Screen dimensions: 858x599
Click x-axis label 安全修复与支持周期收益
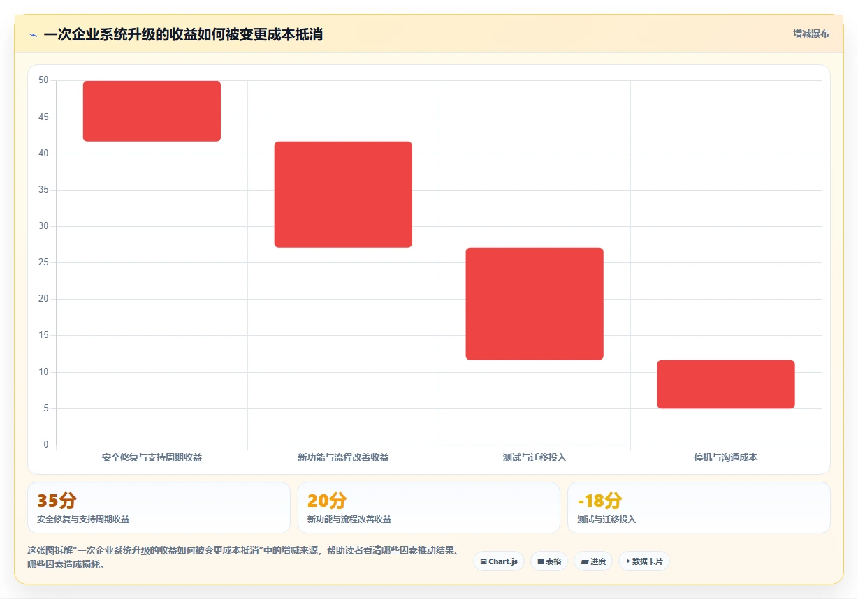point(152,458)
